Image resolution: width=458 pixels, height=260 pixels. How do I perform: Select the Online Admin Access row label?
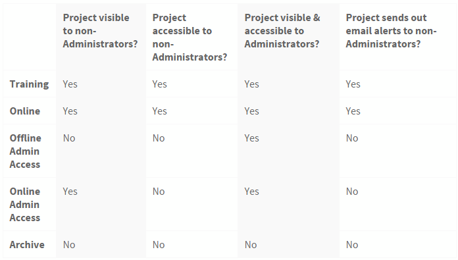tap(25, 205)
